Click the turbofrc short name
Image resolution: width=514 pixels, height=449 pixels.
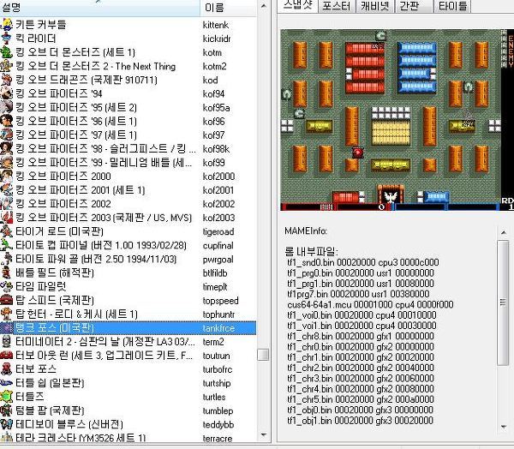click(x=218, y=369)
